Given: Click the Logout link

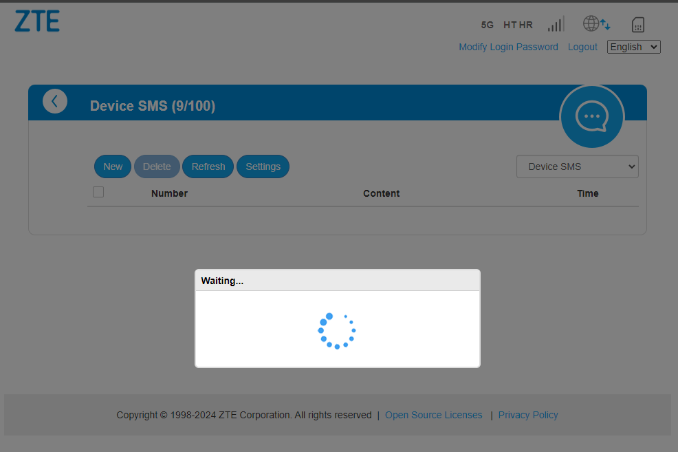Looking at the screenshot, I should click(x=582, y=47).
